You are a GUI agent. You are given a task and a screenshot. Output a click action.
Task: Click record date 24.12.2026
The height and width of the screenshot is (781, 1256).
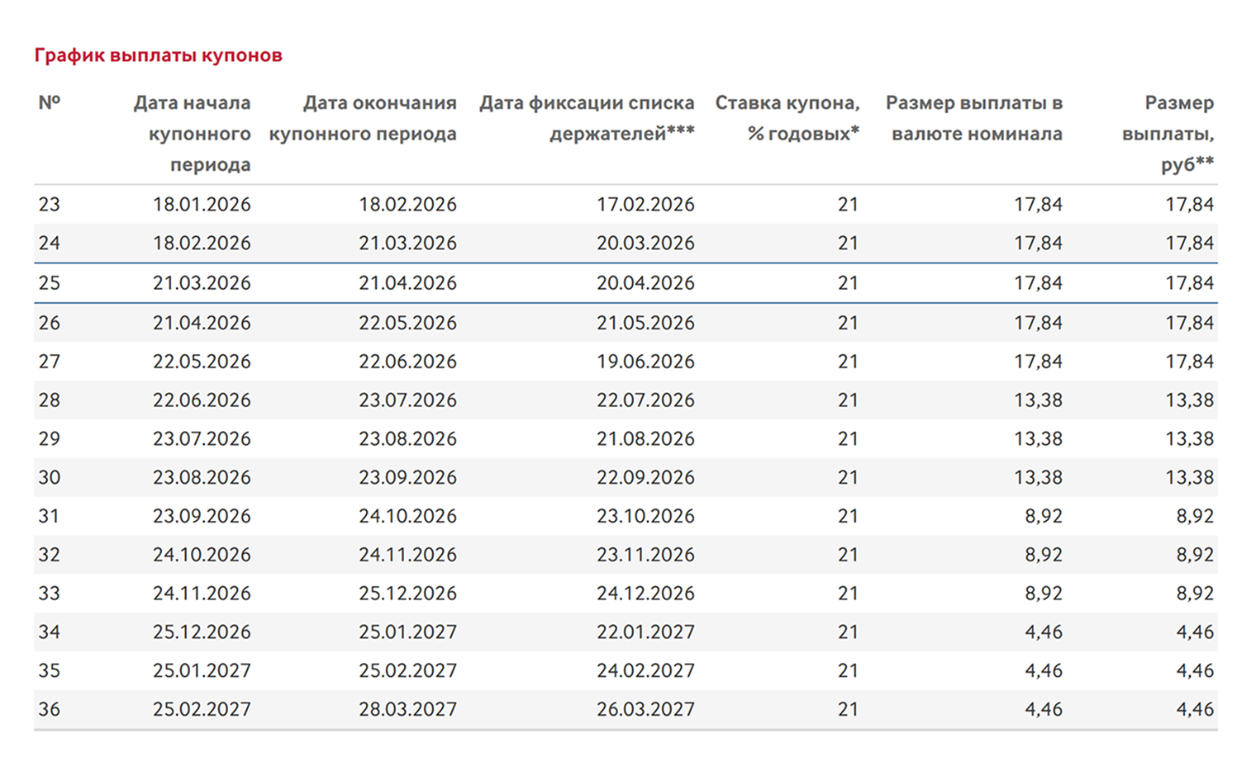[645, 594]
